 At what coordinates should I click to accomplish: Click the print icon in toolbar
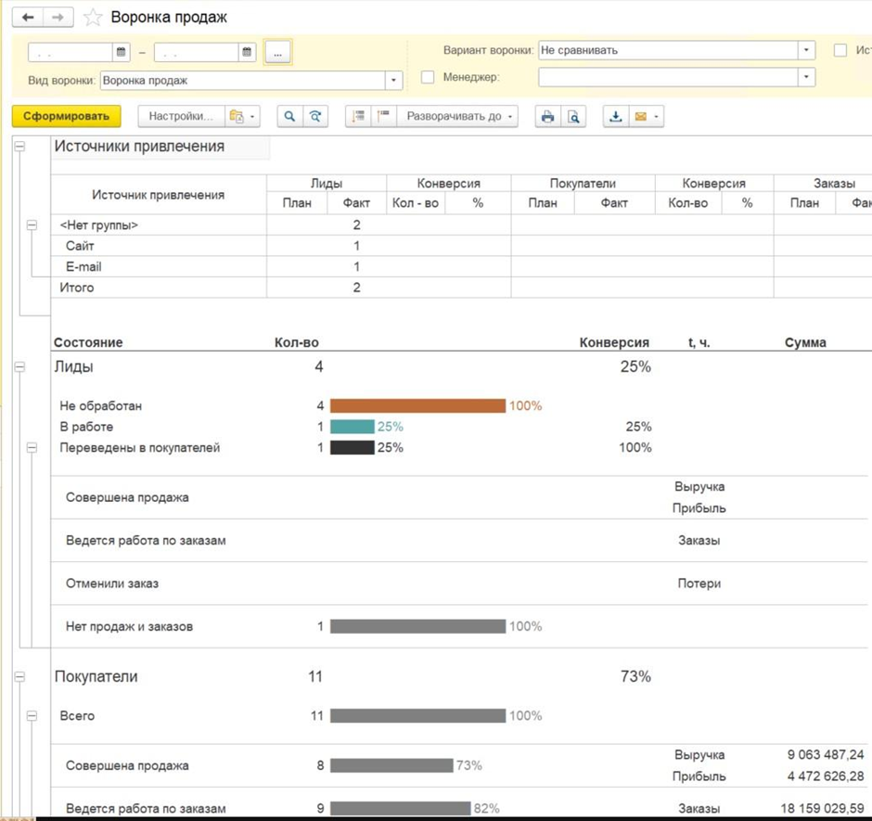[x=548, y=117]
